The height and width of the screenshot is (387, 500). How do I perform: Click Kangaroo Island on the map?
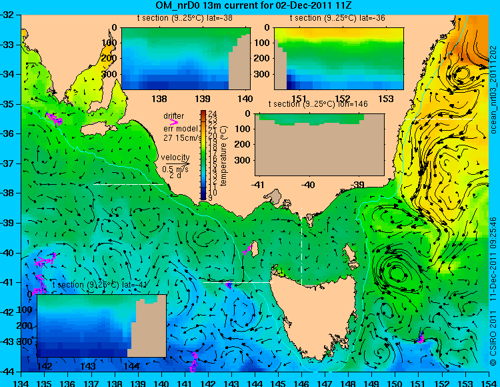click(99, 129)
